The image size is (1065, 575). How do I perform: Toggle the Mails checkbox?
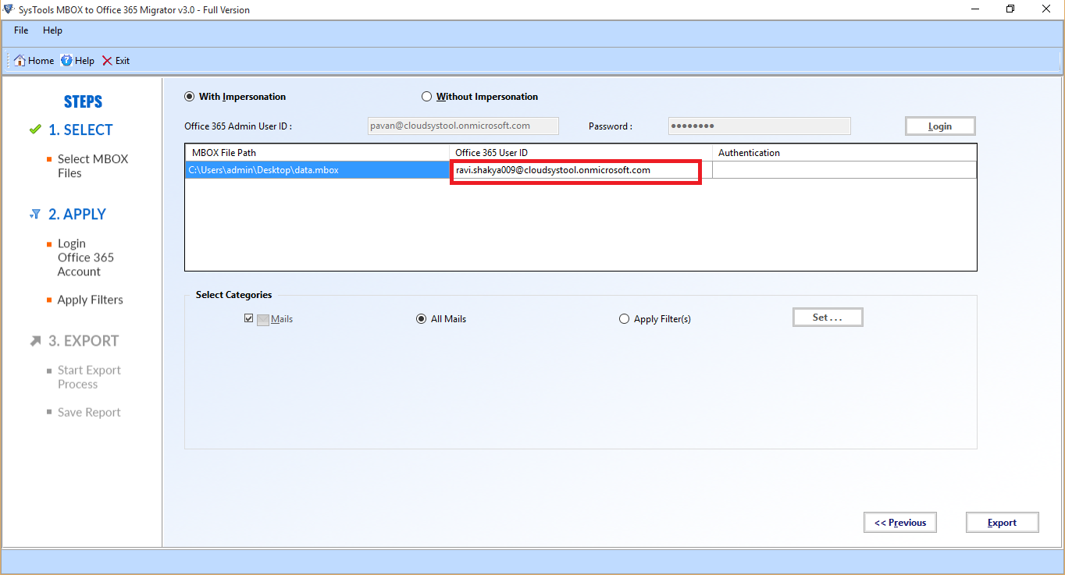pyautogui.click(x=249, y=319)
